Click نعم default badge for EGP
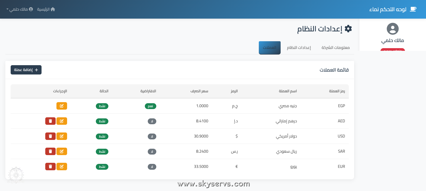This screenshot has height=191, width=426. click(150, 106)
